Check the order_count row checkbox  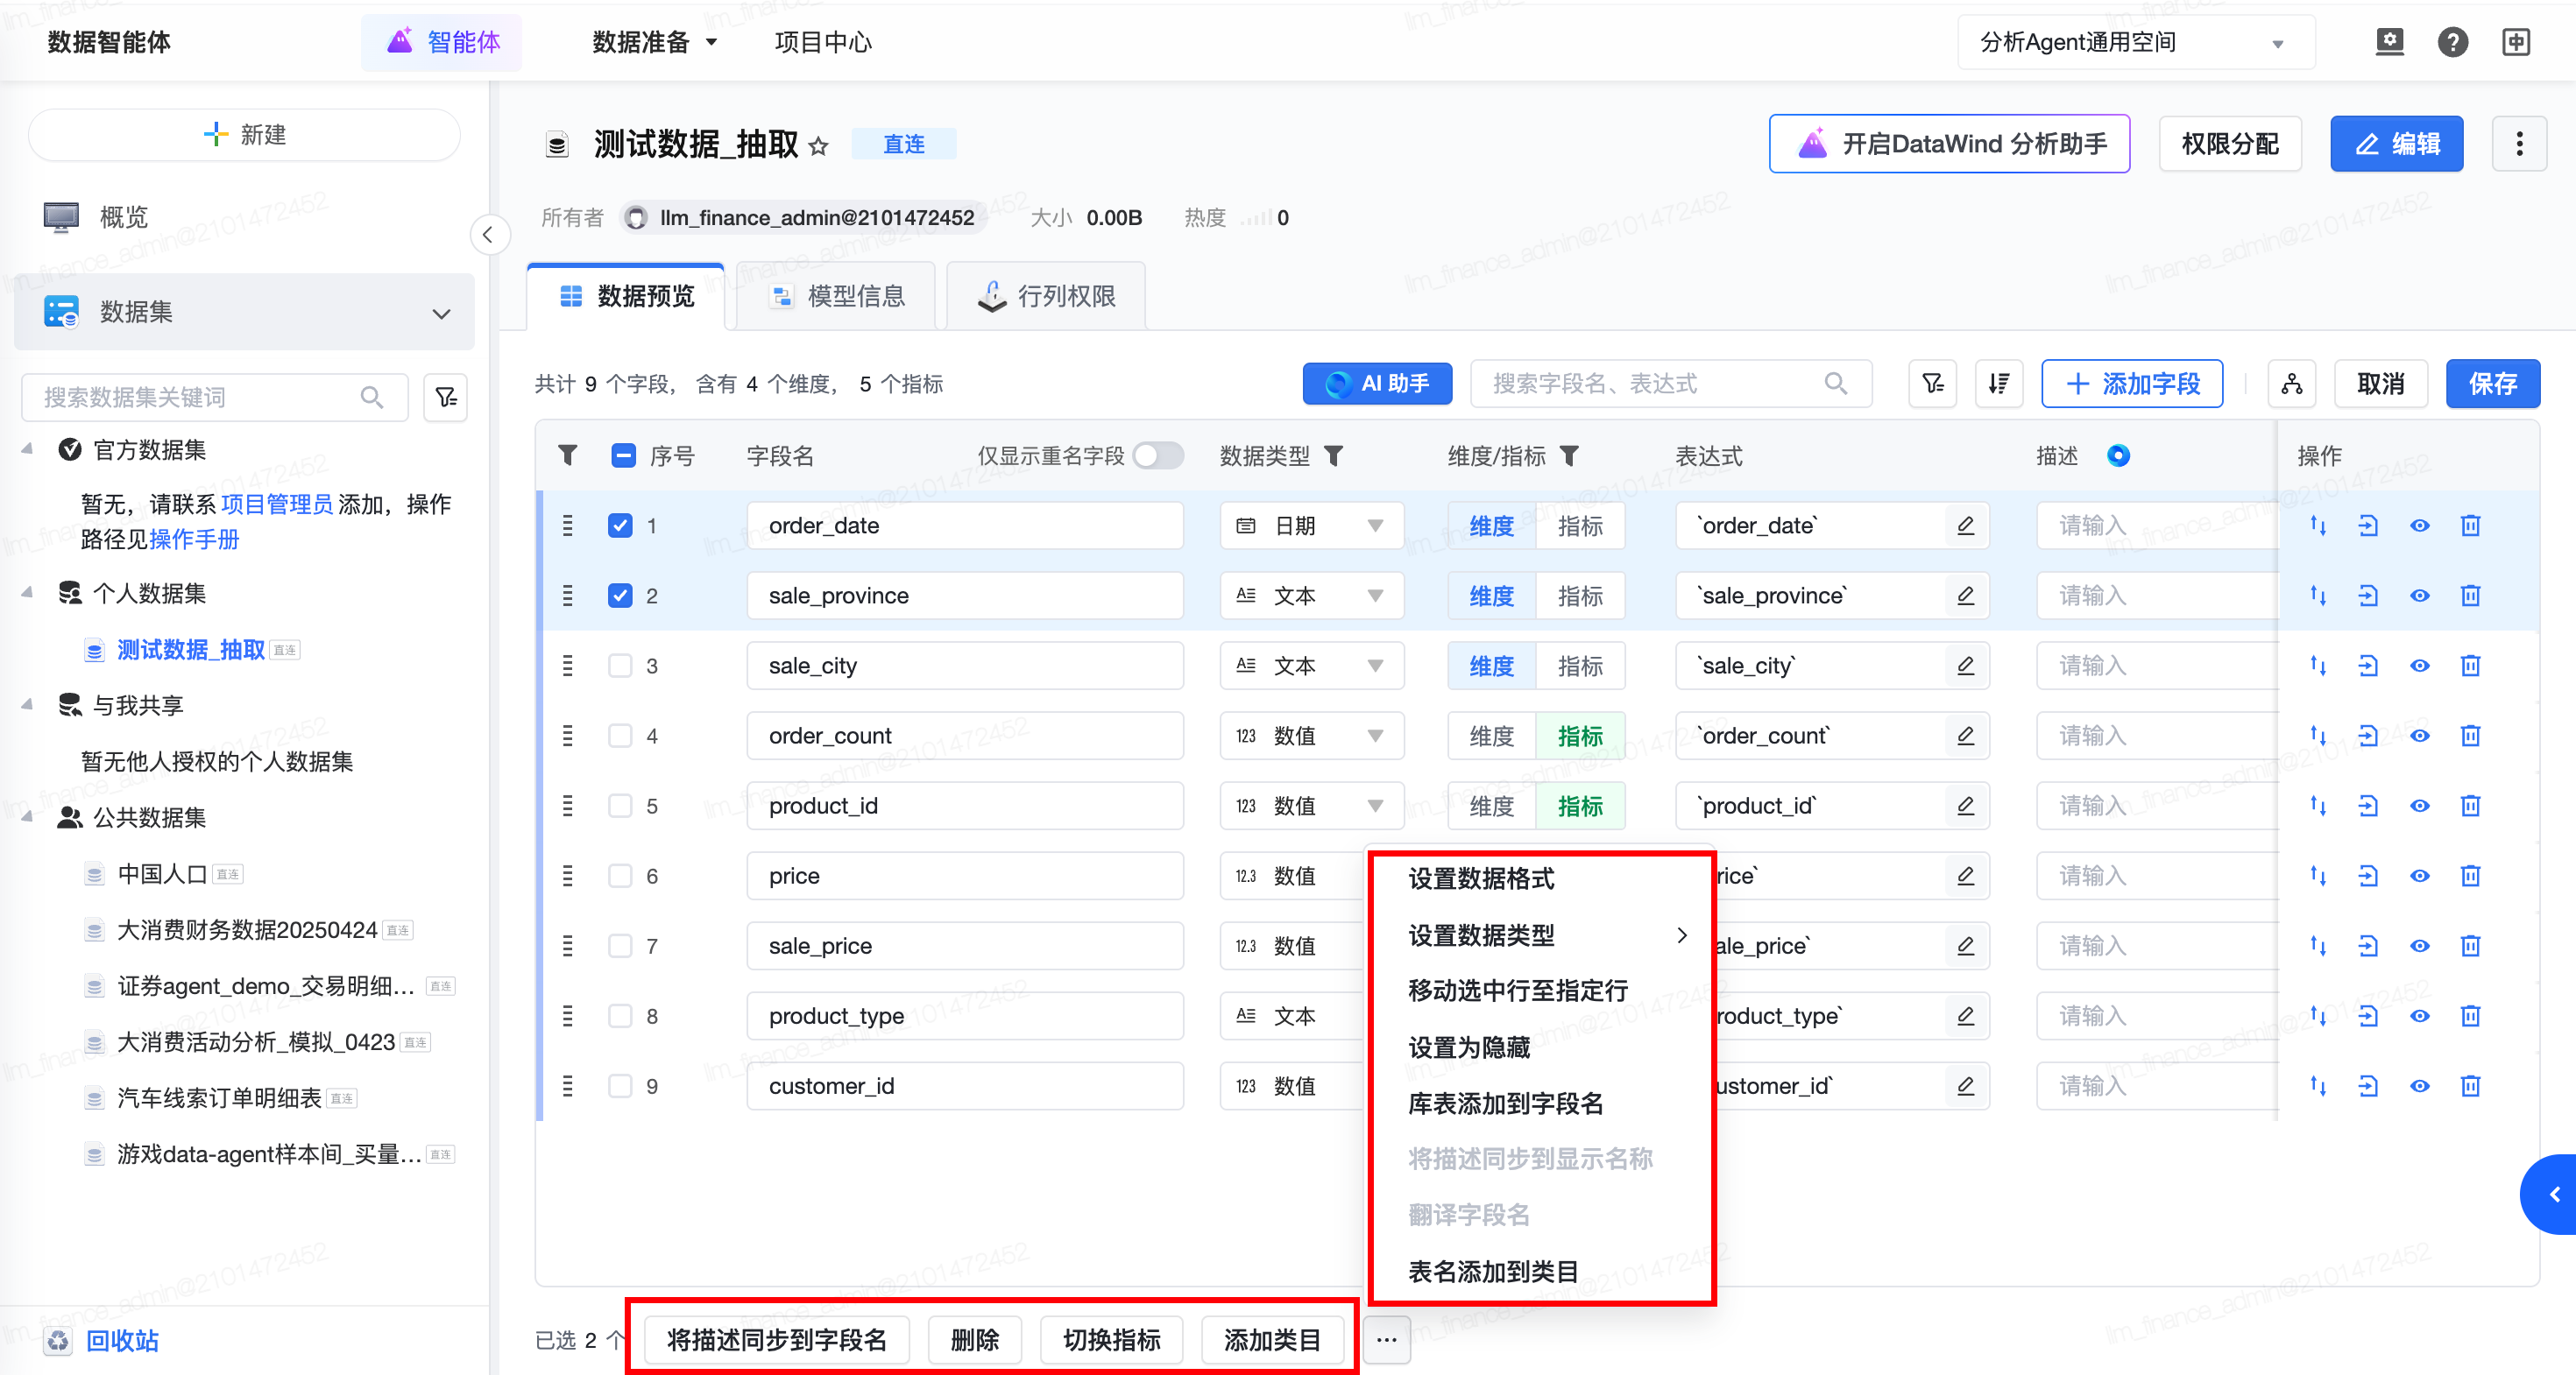620,737
